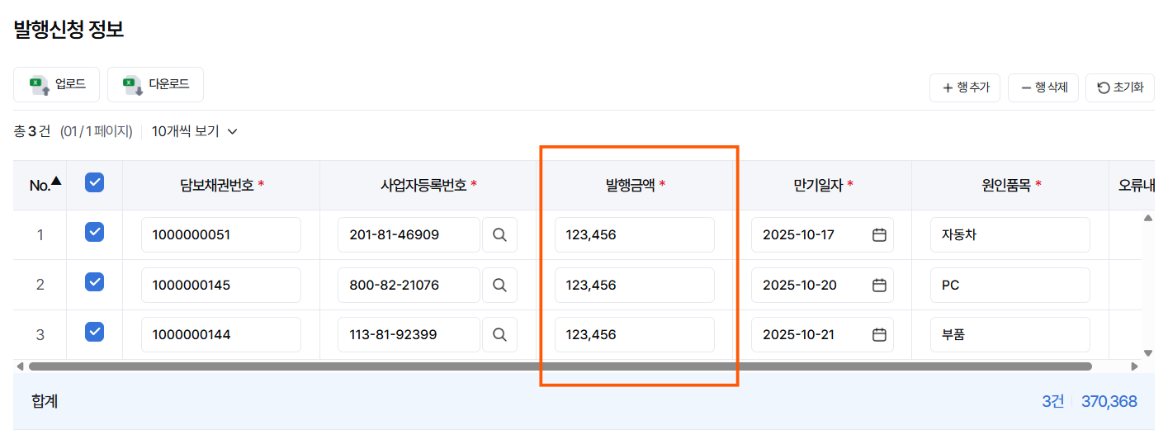Click the 행 추가 button
The width and height of the screenshot is (1168, 444).
click(x=965, y=87)
